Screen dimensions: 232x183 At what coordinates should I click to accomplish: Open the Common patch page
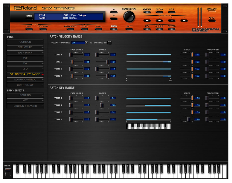click(x=25, y=42)
